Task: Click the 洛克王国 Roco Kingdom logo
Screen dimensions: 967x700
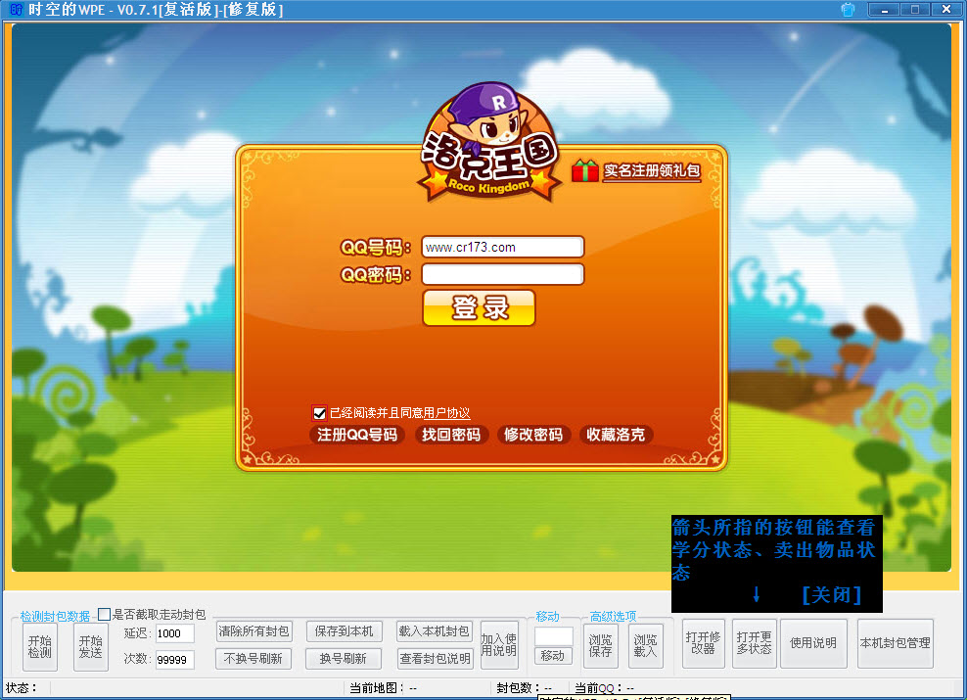Action: (489, 143)
